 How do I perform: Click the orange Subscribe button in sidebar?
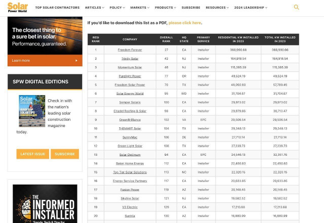tap(65, 154)
